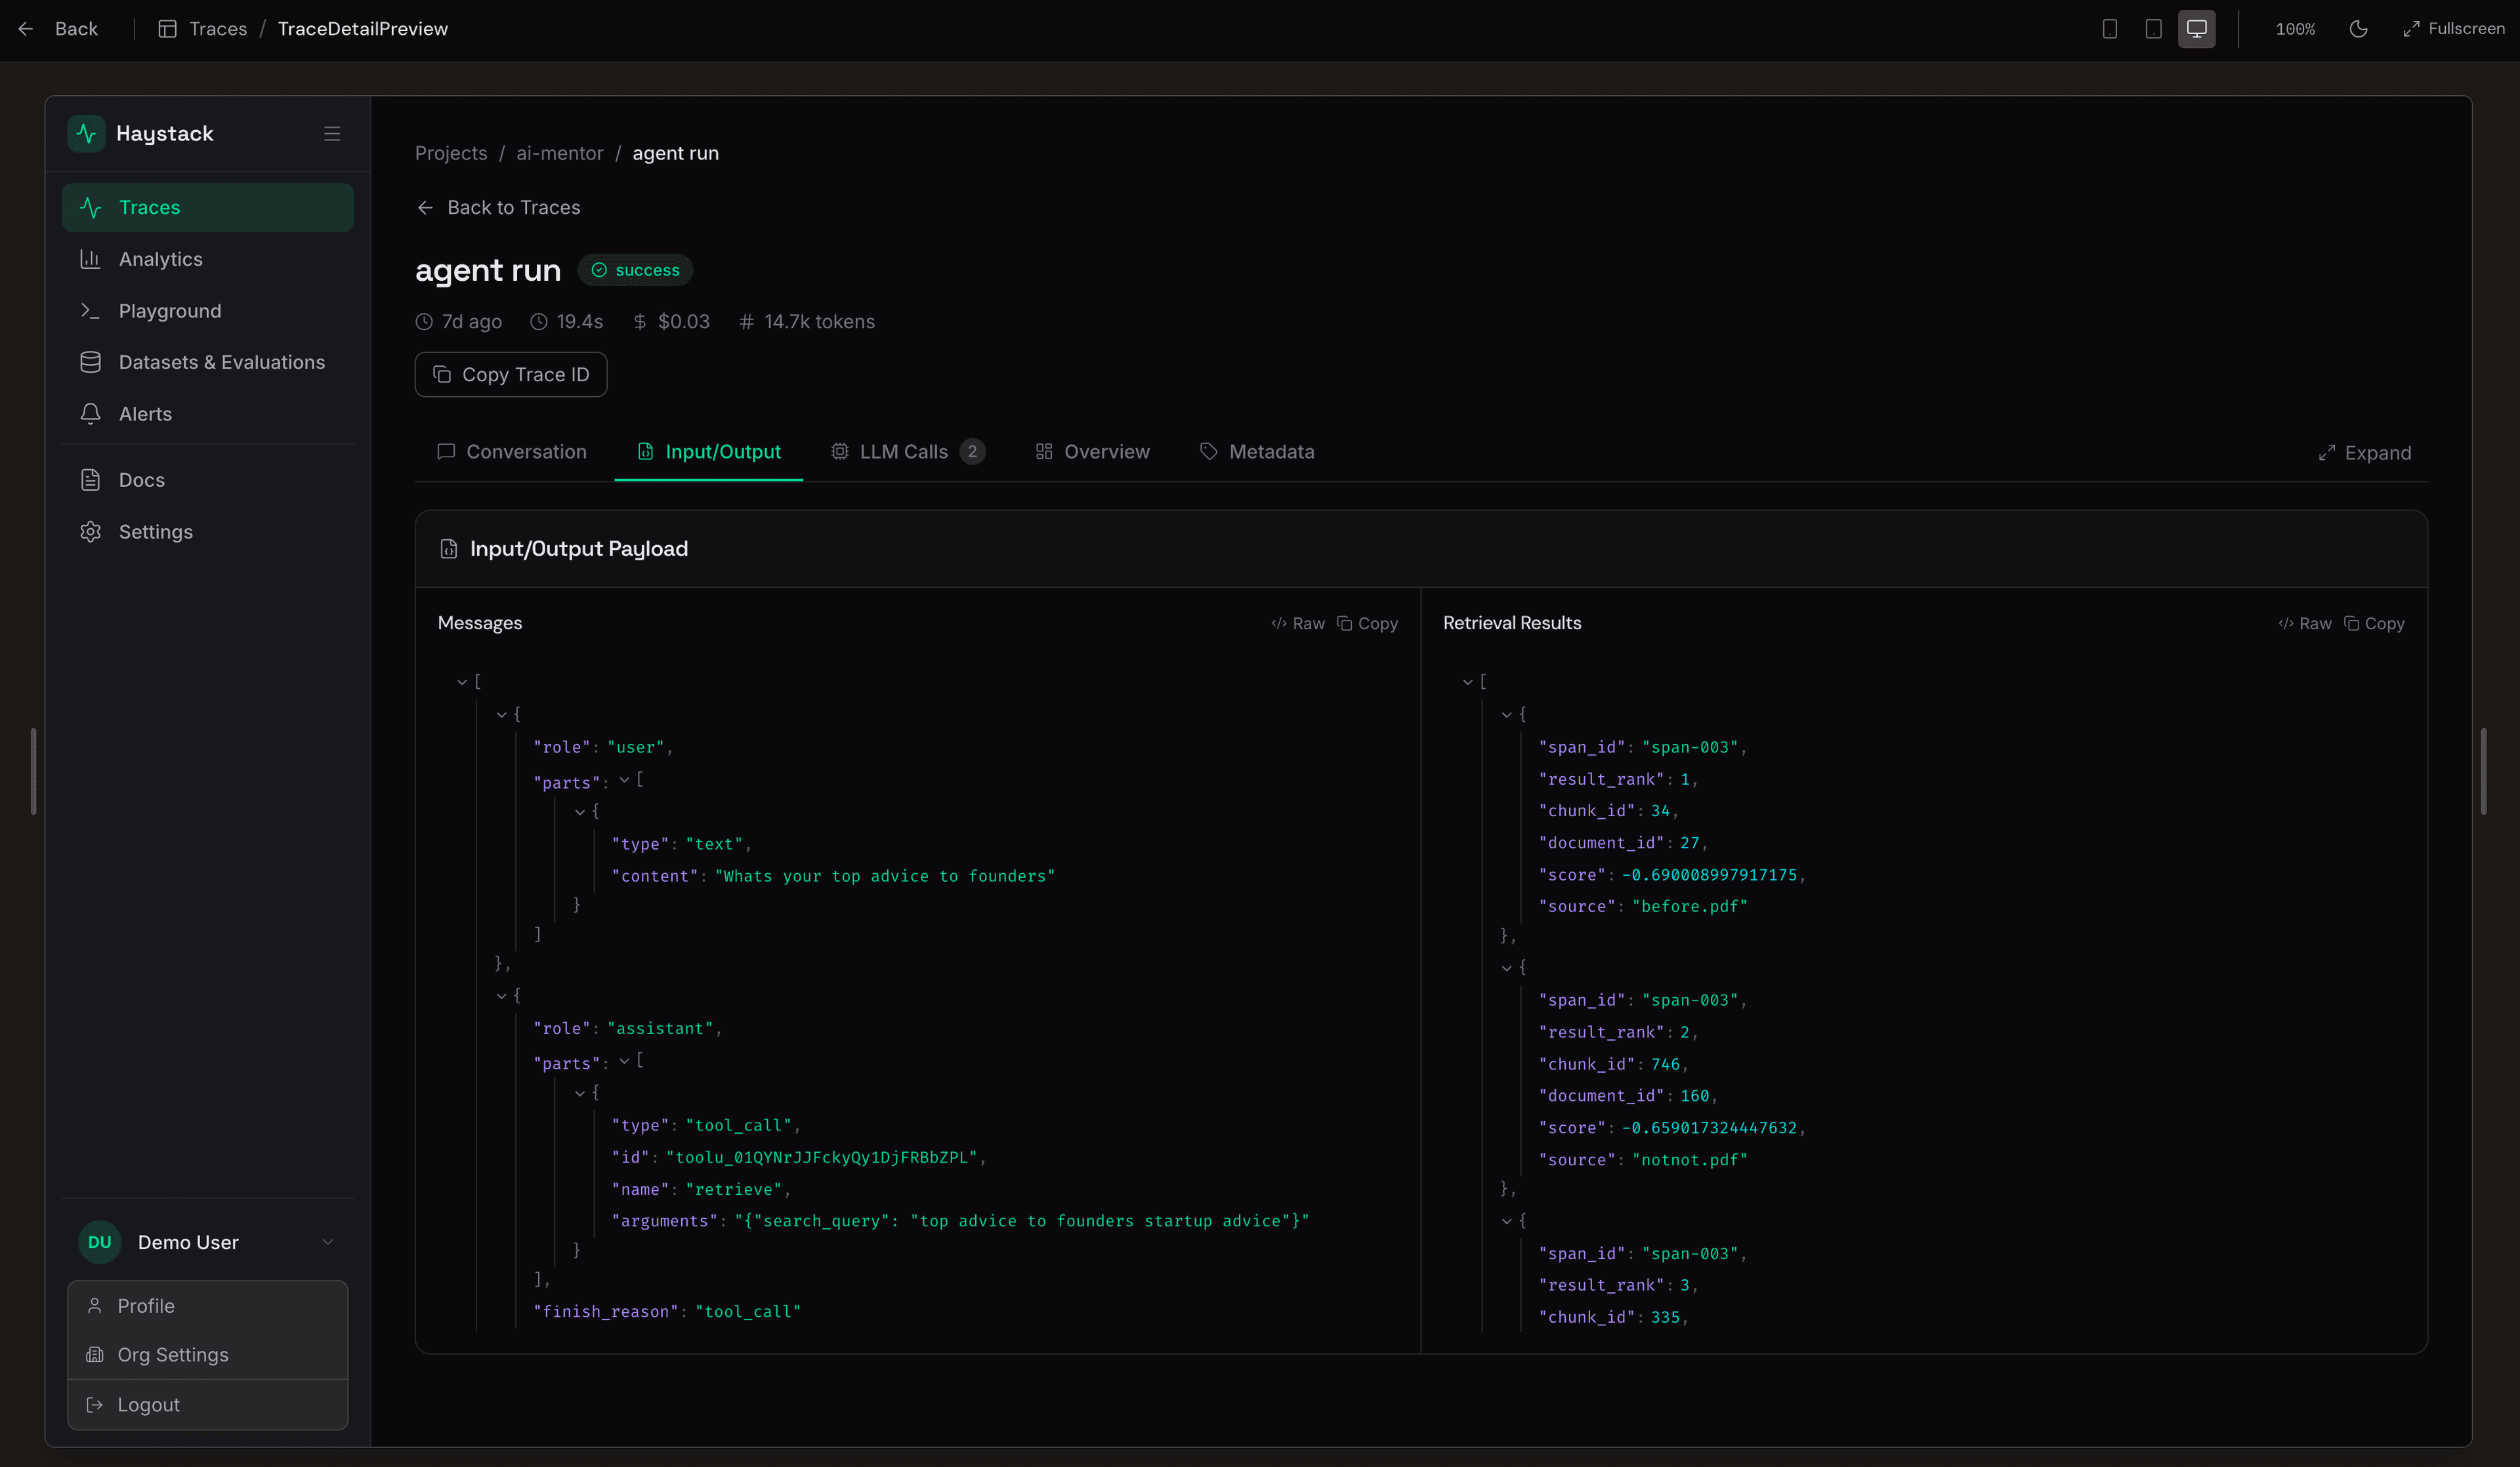The image size is (2520, 1467).
Task: Copy the Trace ID
Action: pyautogui.click(x=511, y=374)
